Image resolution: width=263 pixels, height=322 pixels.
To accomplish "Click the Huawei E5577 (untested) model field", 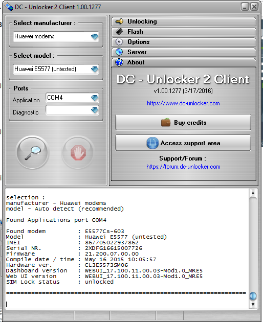I will click(56, 69).
